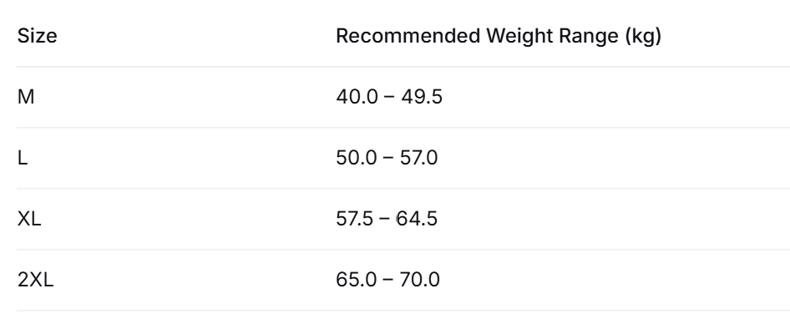
Task: Click the value 57.5 in XL row
Action: [x=355, y=219]
